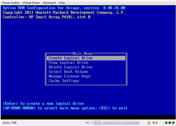Select Create Logical Drive in Main Menu
This screenshot has width=176, height=126.
tap(86, 58)
